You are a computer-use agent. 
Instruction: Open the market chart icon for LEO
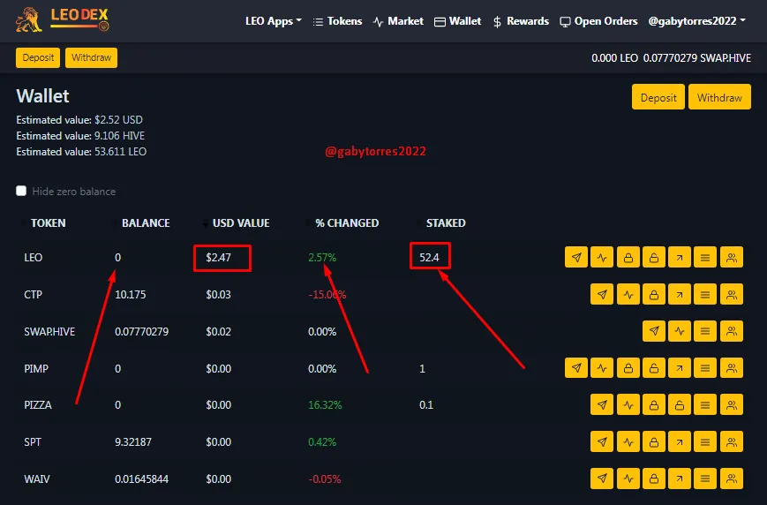tap(602, 258)
